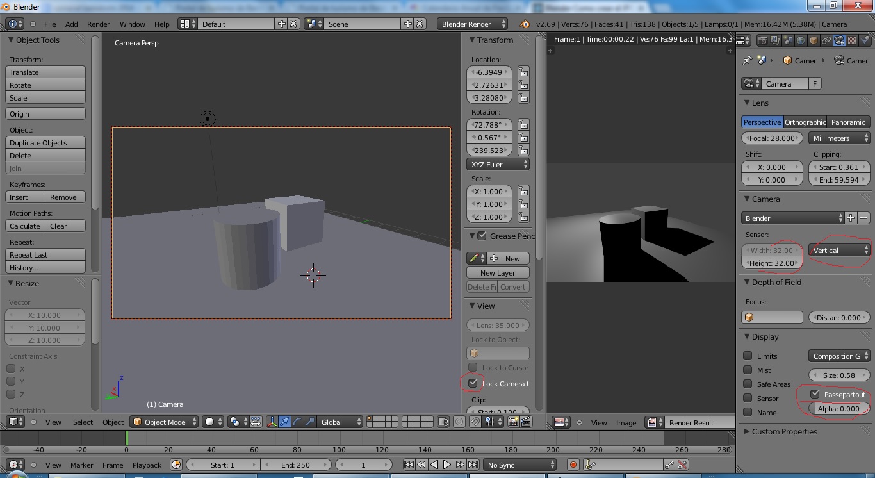Enable the Name display checkbox
Viewport: 875px width, 478px height.
pyautogui.click(x=748, y=412)
